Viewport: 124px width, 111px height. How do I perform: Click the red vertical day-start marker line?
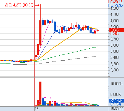coord(34,53)
